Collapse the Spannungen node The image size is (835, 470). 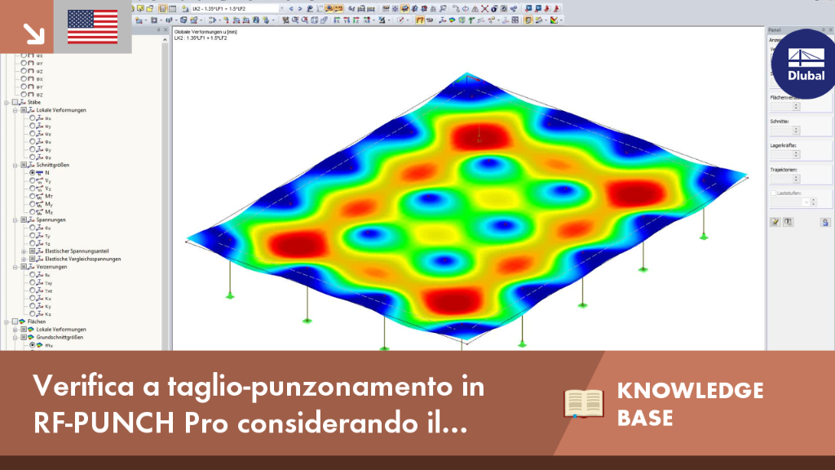15,220
